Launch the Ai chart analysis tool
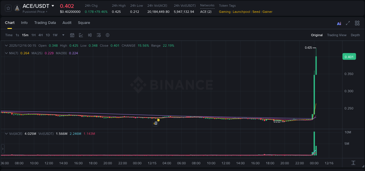This screenshot has height=171, width=365. point(339,23)
